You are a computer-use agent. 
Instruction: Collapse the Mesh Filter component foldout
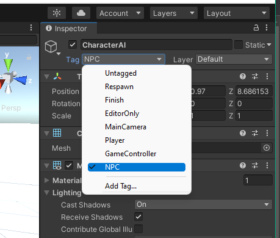(47, 133)
